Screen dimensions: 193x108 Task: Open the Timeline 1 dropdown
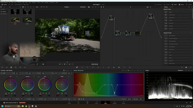68,7
